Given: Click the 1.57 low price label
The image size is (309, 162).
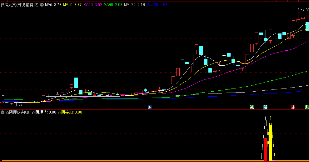Looking at the screenshot, I should (19, 104).
